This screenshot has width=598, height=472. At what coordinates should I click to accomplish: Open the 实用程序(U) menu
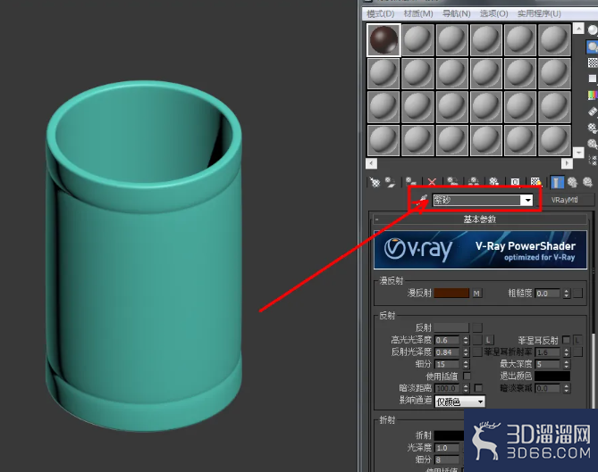(539, 13)
